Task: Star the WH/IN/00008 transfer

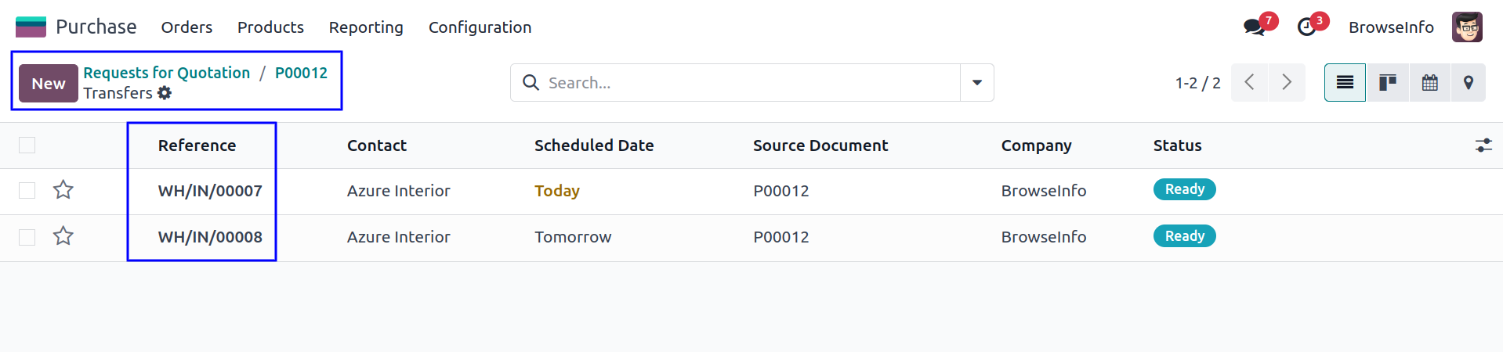Action: (63, 236)
